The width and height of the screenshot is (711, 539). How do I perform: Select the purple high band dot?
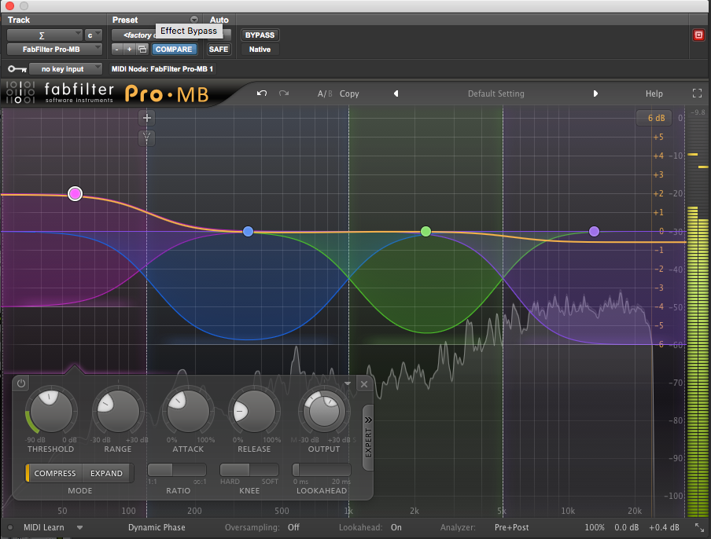594,232
